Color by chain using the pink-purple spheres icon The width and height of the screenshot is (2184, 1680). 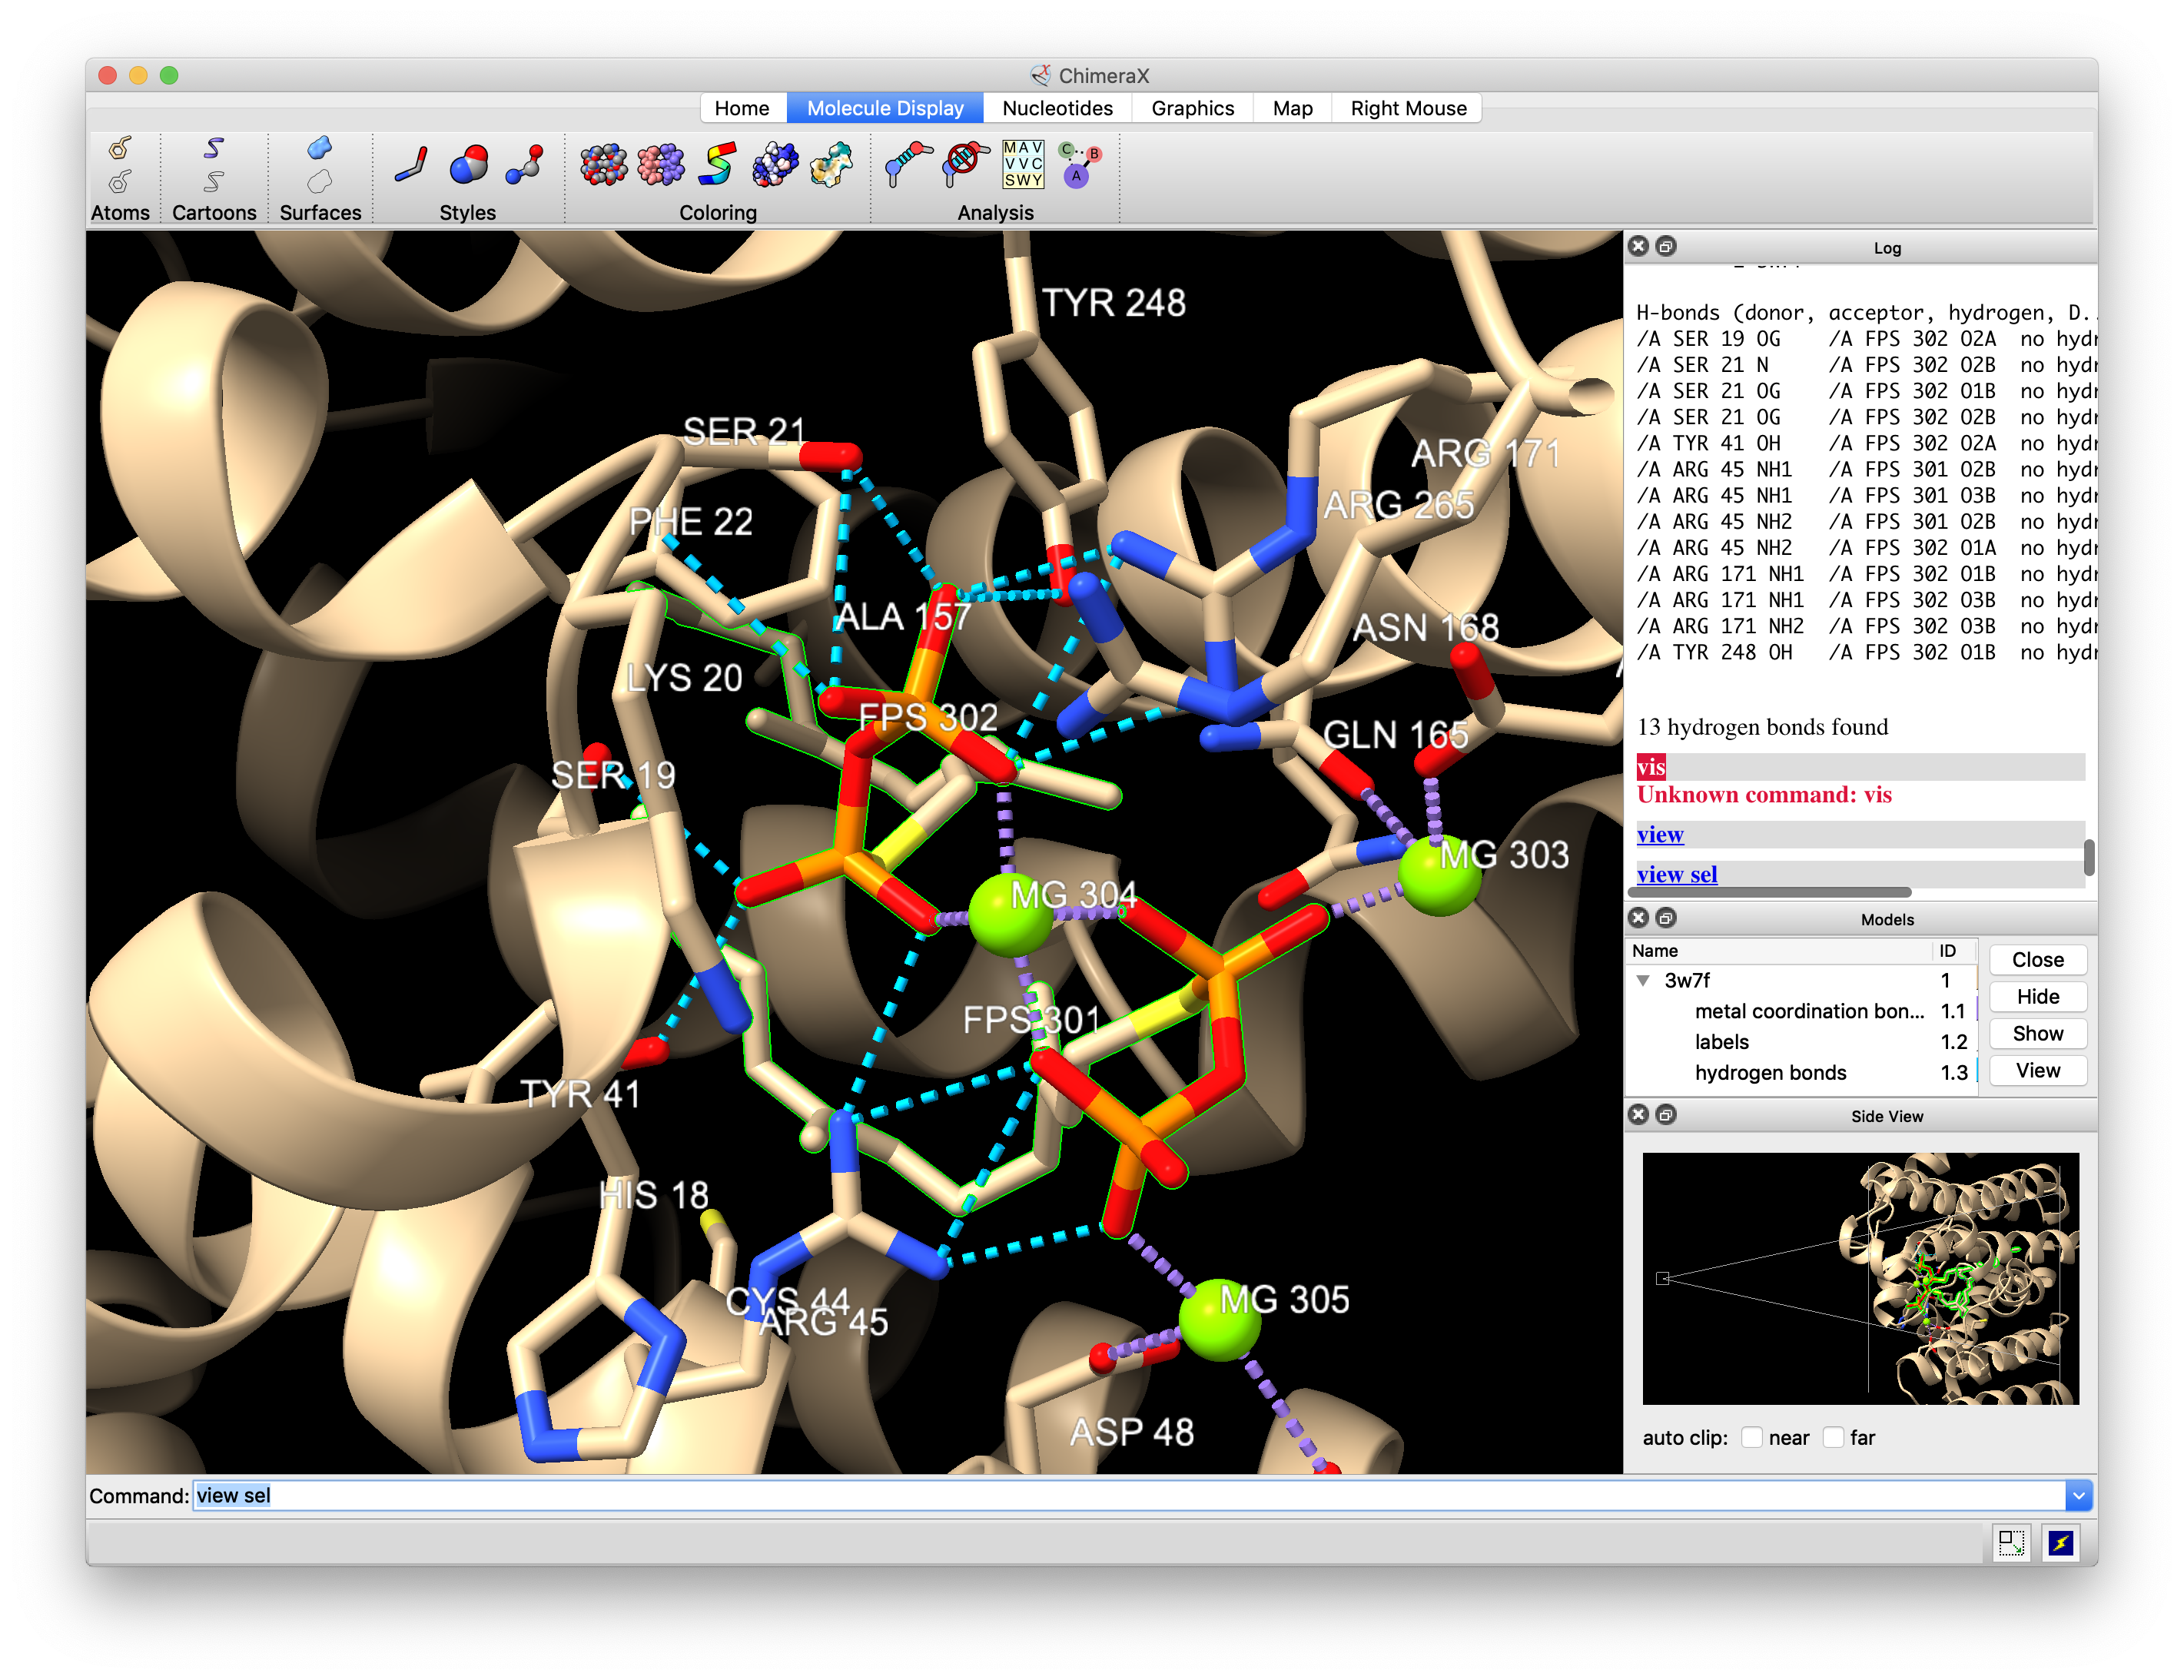pos(661,165)
